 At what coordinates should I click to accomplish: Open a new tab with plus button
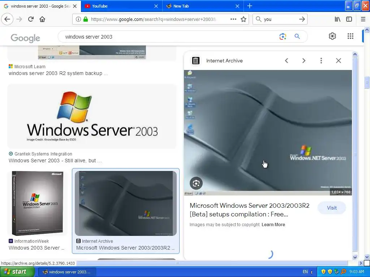pos(249,6)
